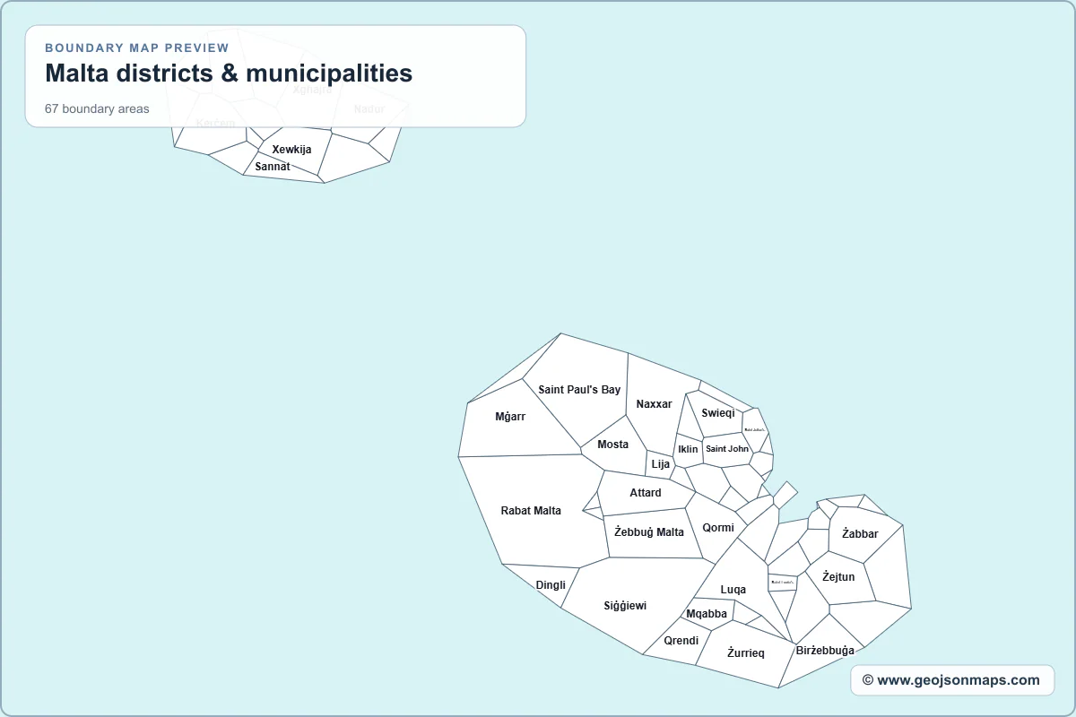Image resolution: width=1076 pixels, height=717 pixels.
Task: Click the Qormi region
Action: coord(718,528)
